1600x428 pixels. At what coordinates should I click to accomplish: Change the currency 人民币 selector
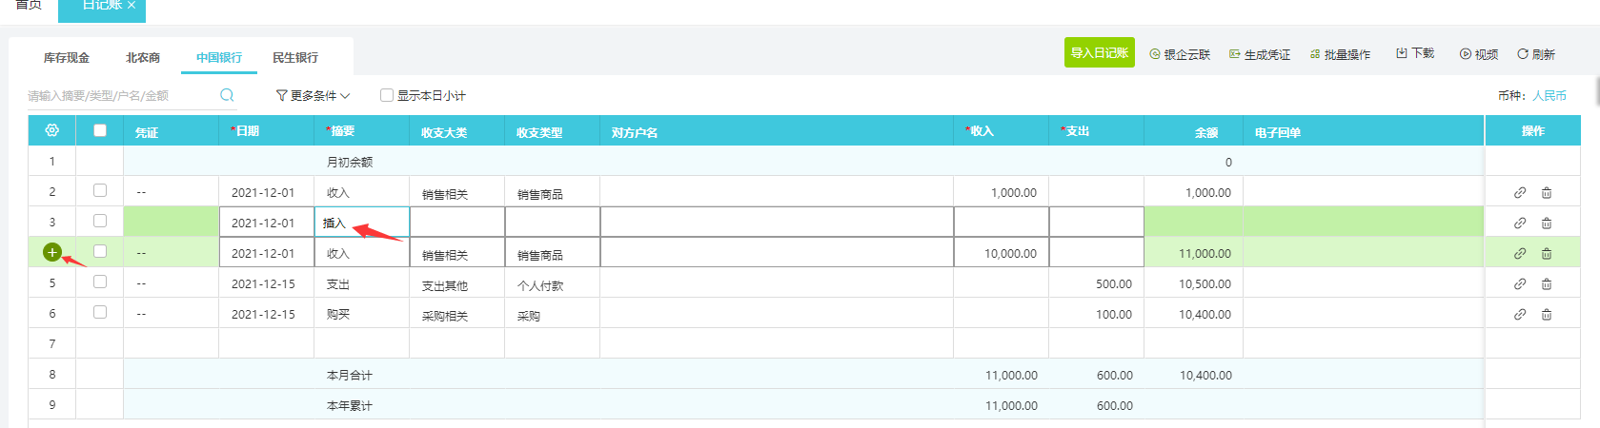(1549, 95)
